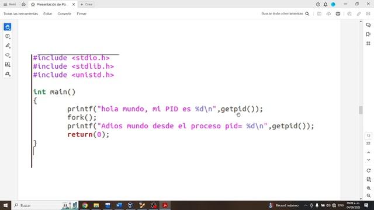374x210 pixels.
Task: Select the hand selection tool in left toolbar
Action: [8, 27]
